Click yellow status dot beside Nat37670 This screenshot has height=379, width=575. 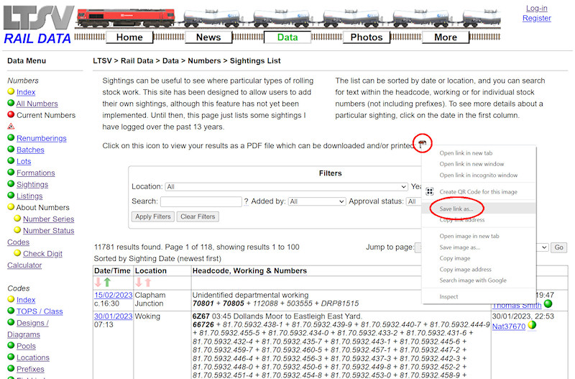[532, 326]
